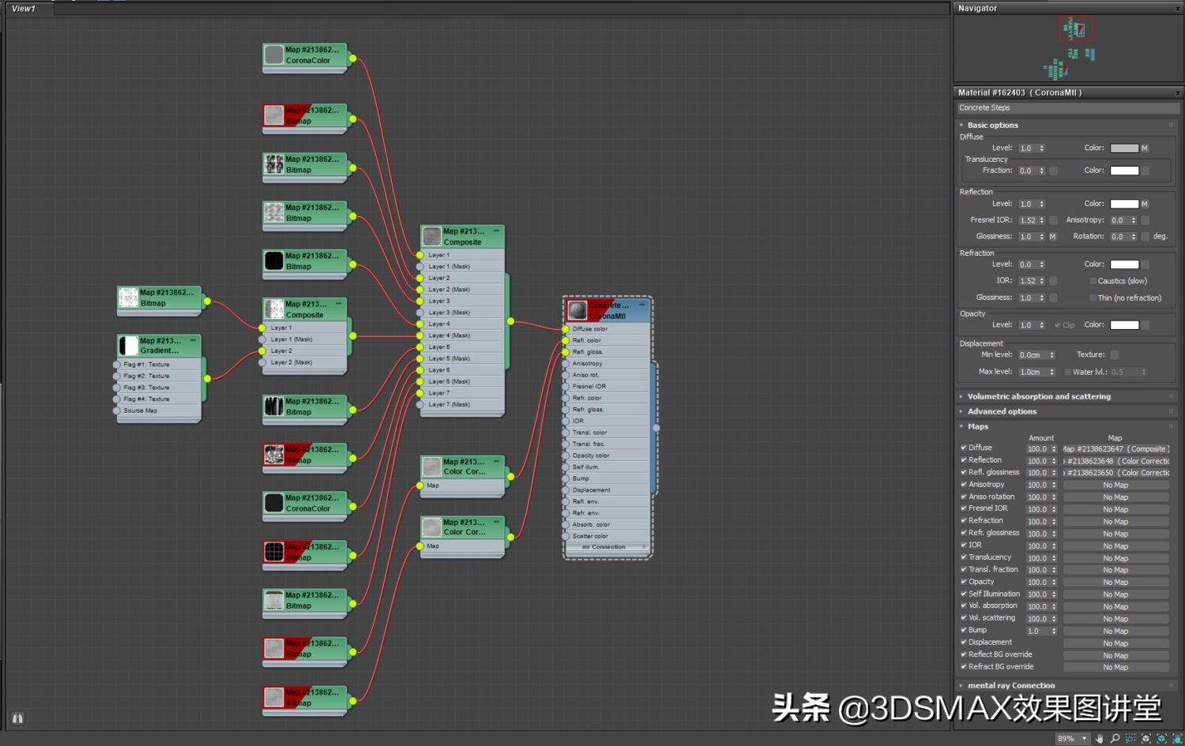This screenshot has width=1185, height=746.
Task: Open the binoculars search icon in View1
Action: pos(17,718)
